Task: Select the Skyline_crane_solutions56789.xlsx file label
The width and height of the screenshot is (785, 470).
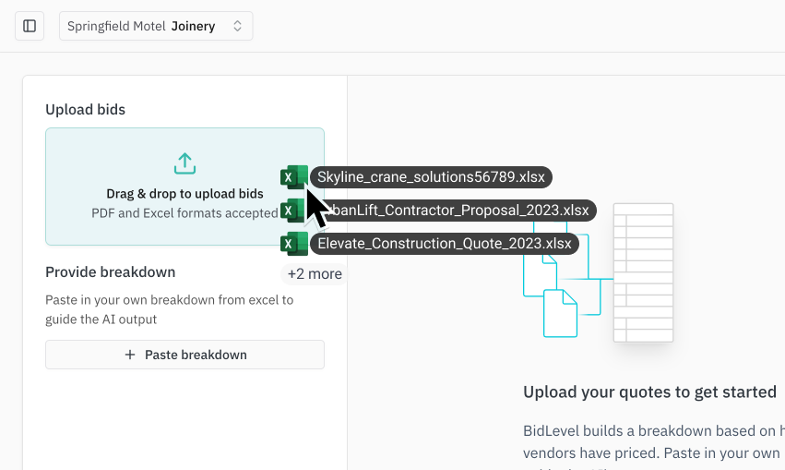Action: click(431, 176)
